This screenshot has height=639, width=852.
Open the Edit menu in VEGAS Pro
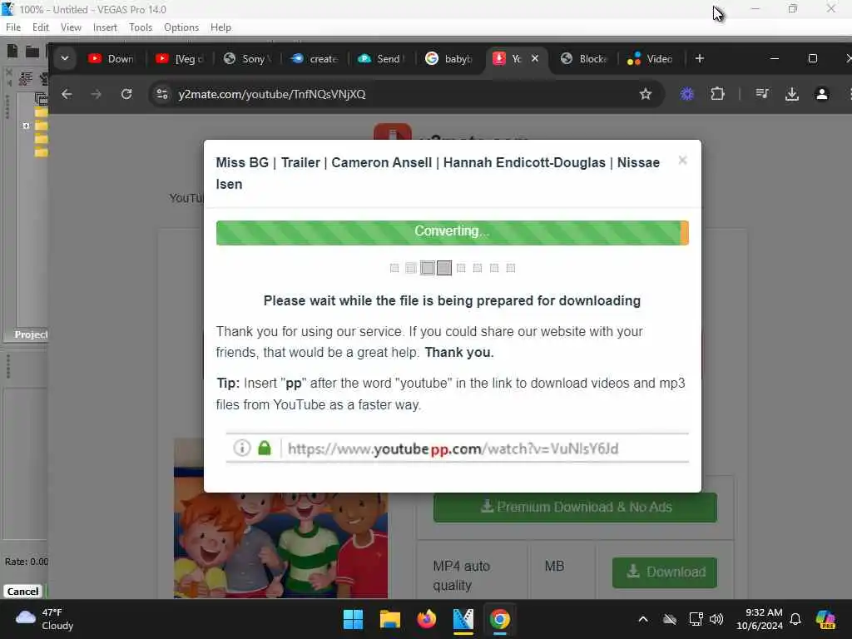pos(40,27)
